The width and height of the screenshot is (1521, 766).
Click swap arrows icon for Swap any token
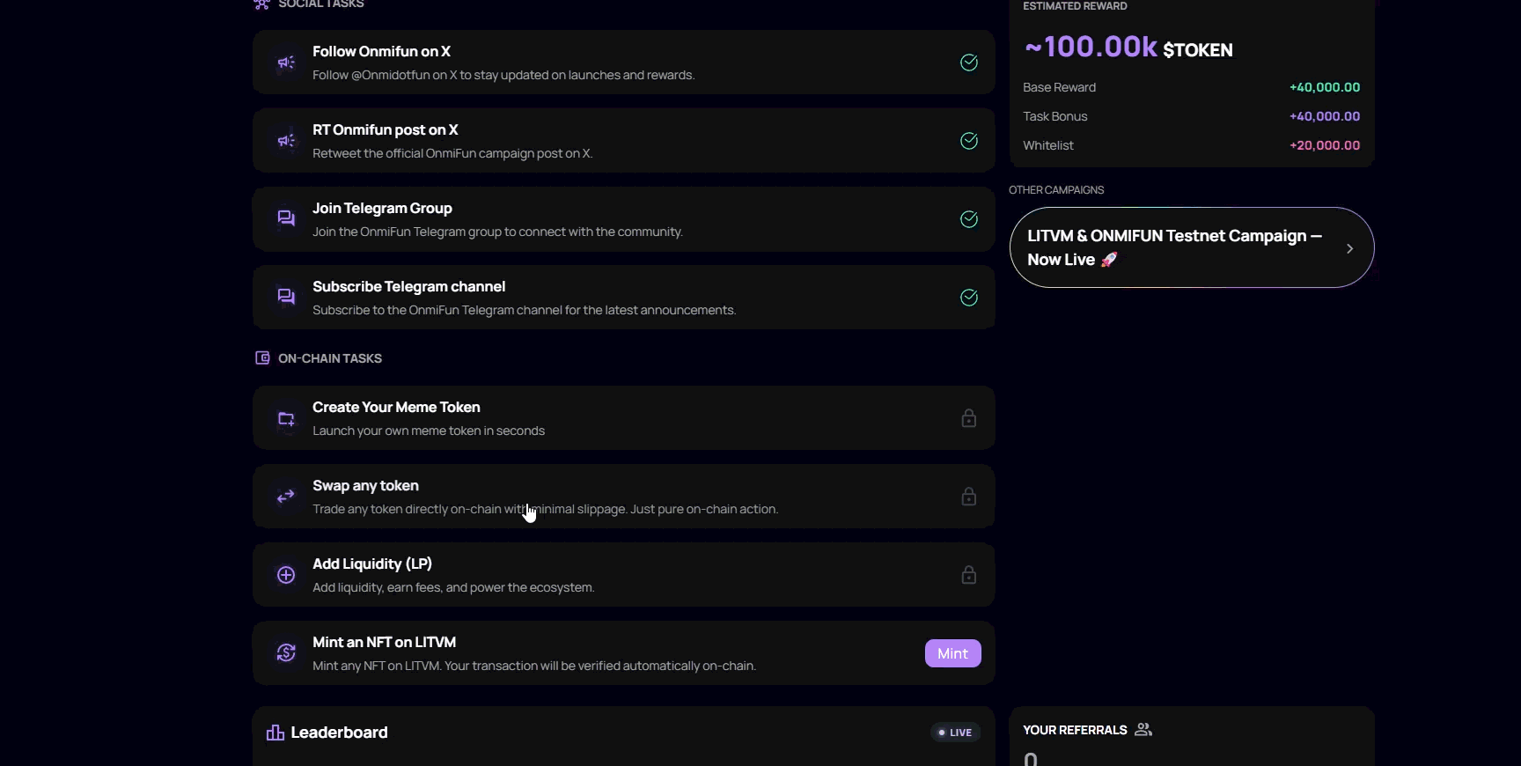286,497
